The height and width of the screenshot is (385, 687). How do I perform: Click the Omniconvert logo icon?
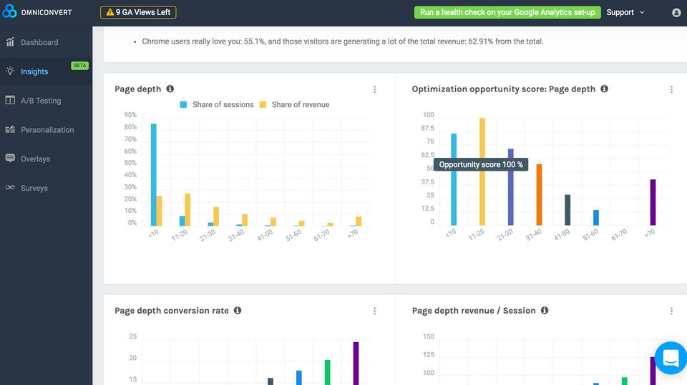point(9,12)
